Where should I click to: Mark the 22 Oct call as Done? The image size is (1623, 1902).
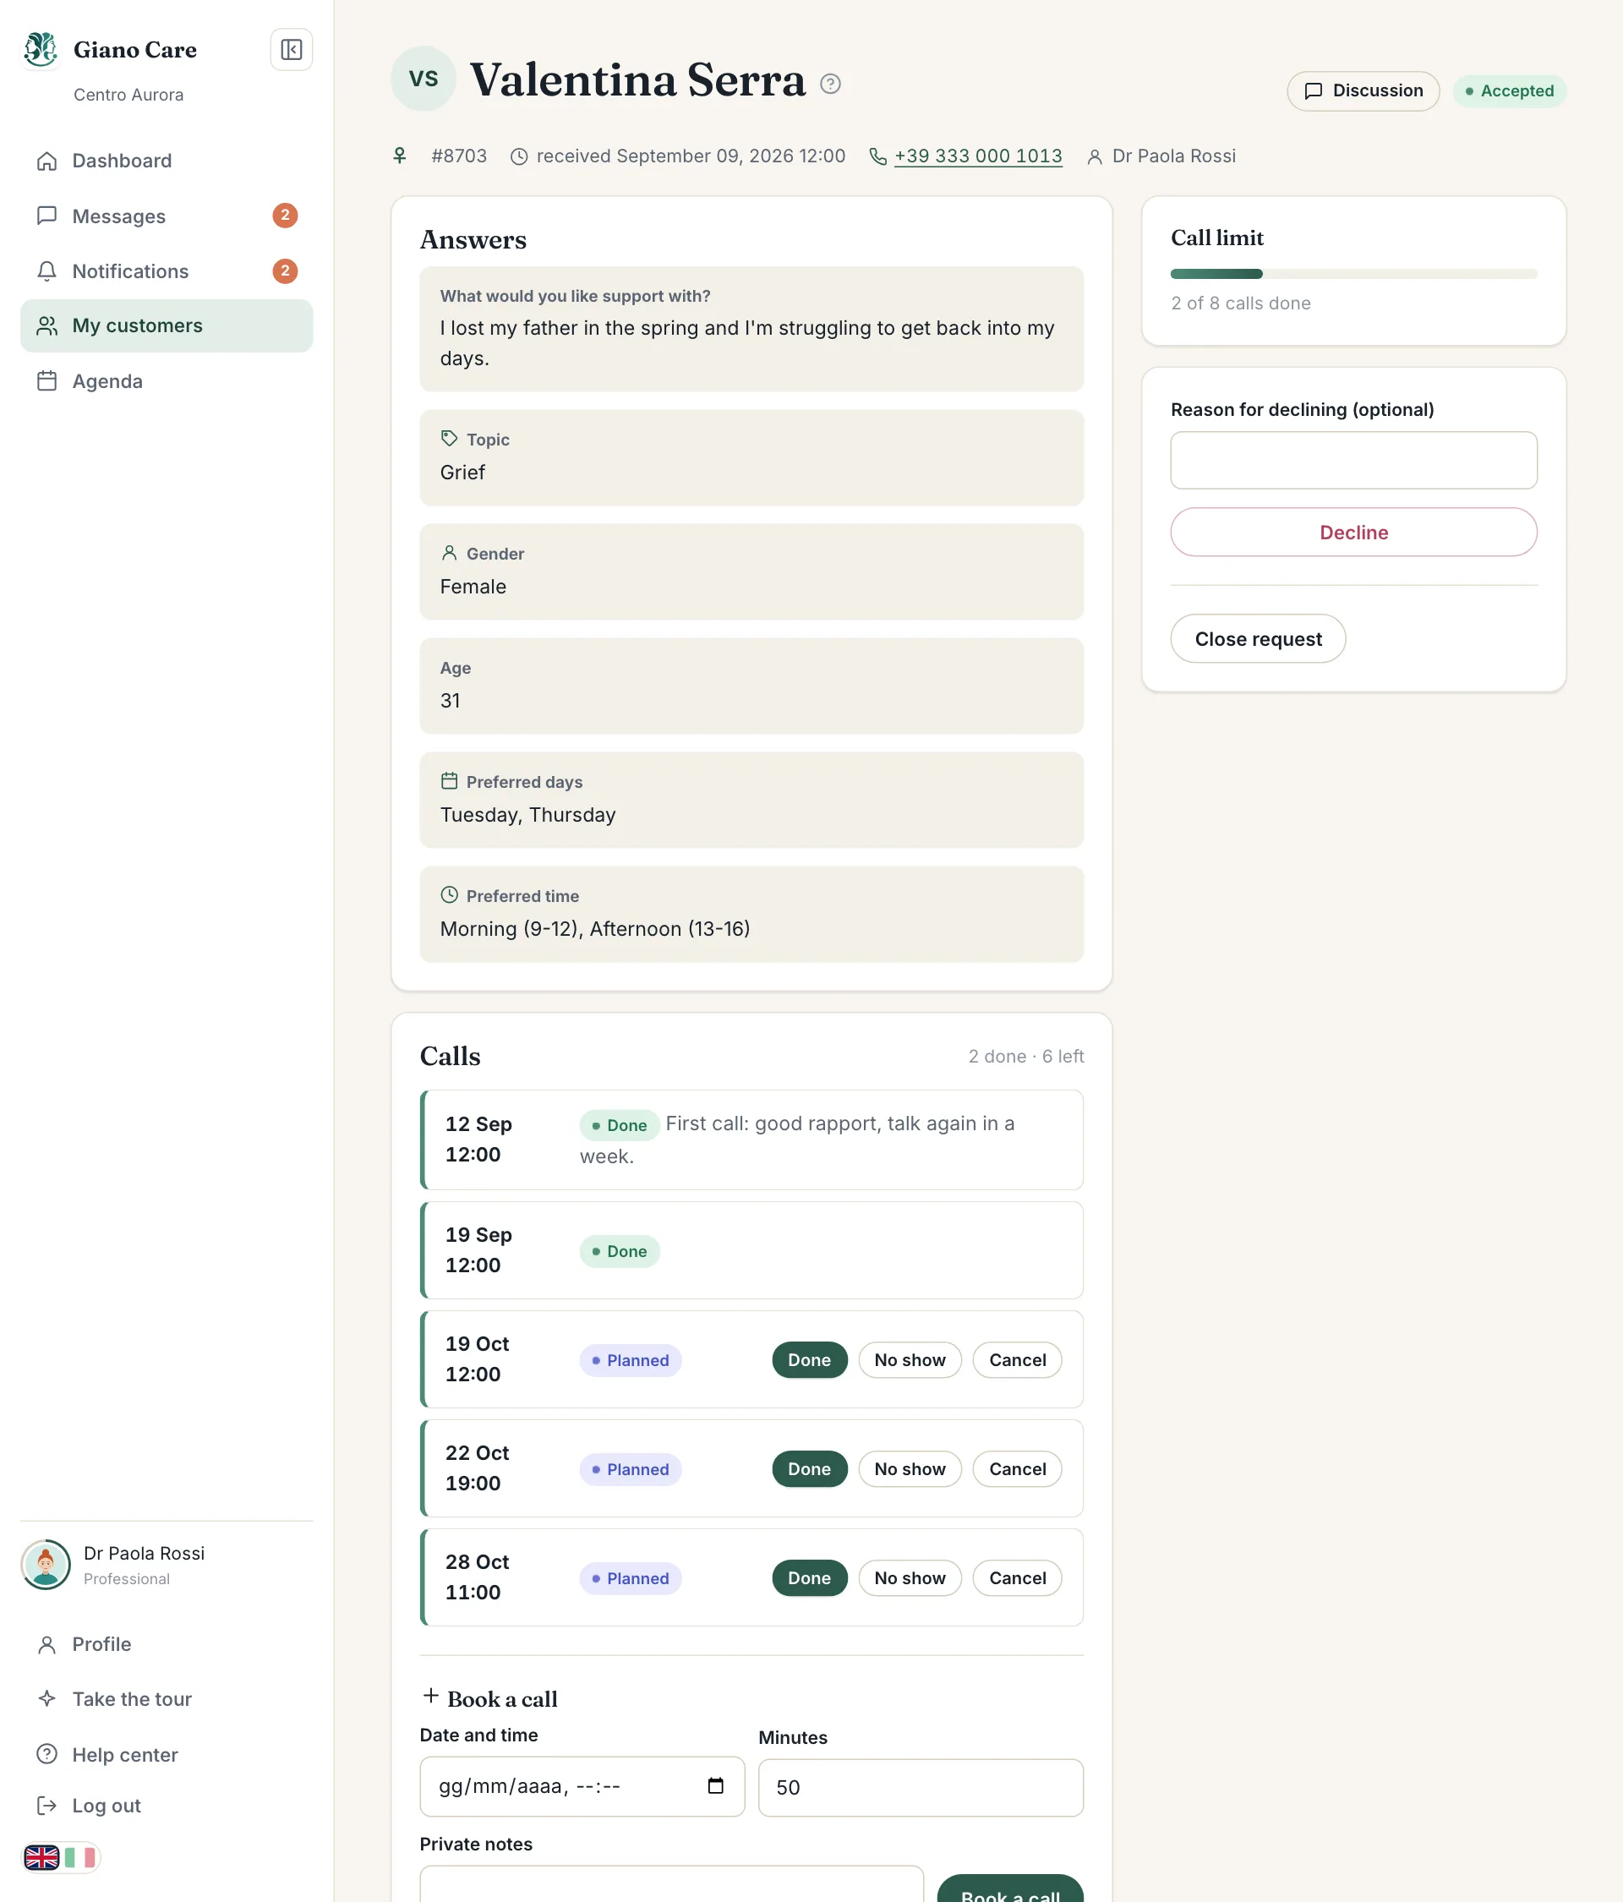[809, 1470]
